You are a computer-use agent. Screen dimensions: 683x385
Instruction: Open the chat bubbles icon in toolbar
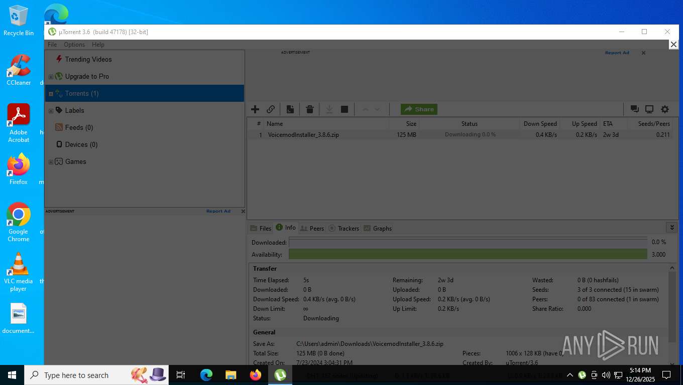tap(635, 109)
